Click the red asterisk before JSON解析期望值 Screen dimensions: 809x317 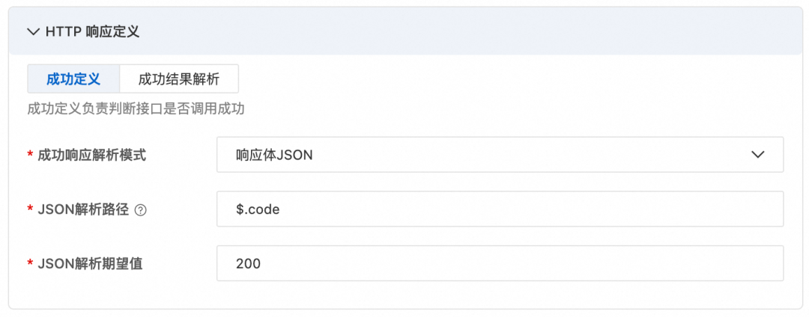(30, 263)
